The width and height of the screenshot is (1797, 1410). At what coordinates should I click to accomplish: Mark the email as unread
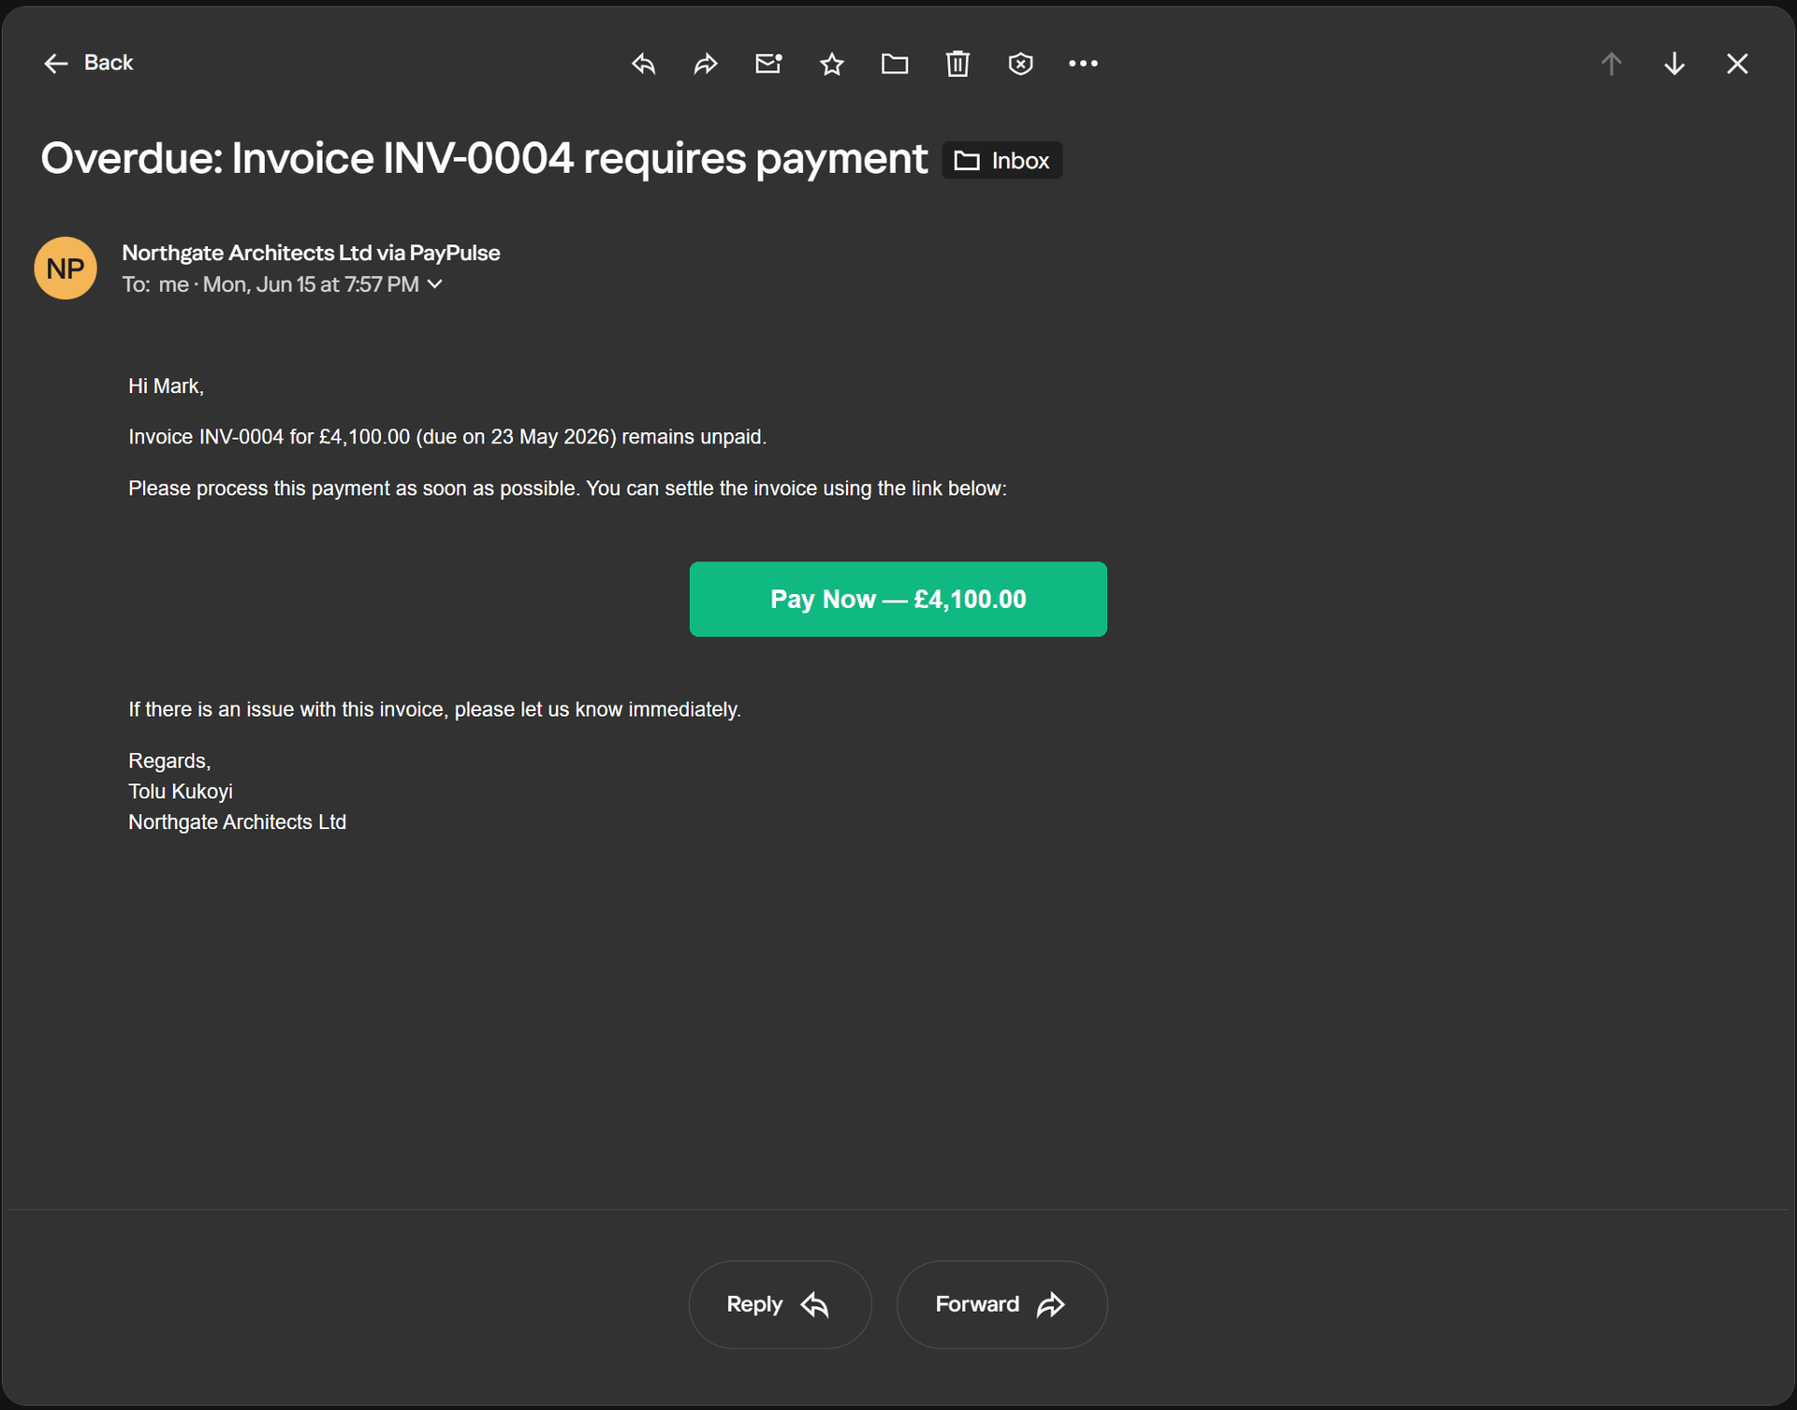pyautogui.click(x=768, y=64)
